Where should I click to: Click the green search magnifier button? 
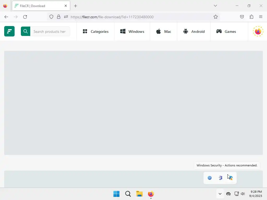coord(26,31)
